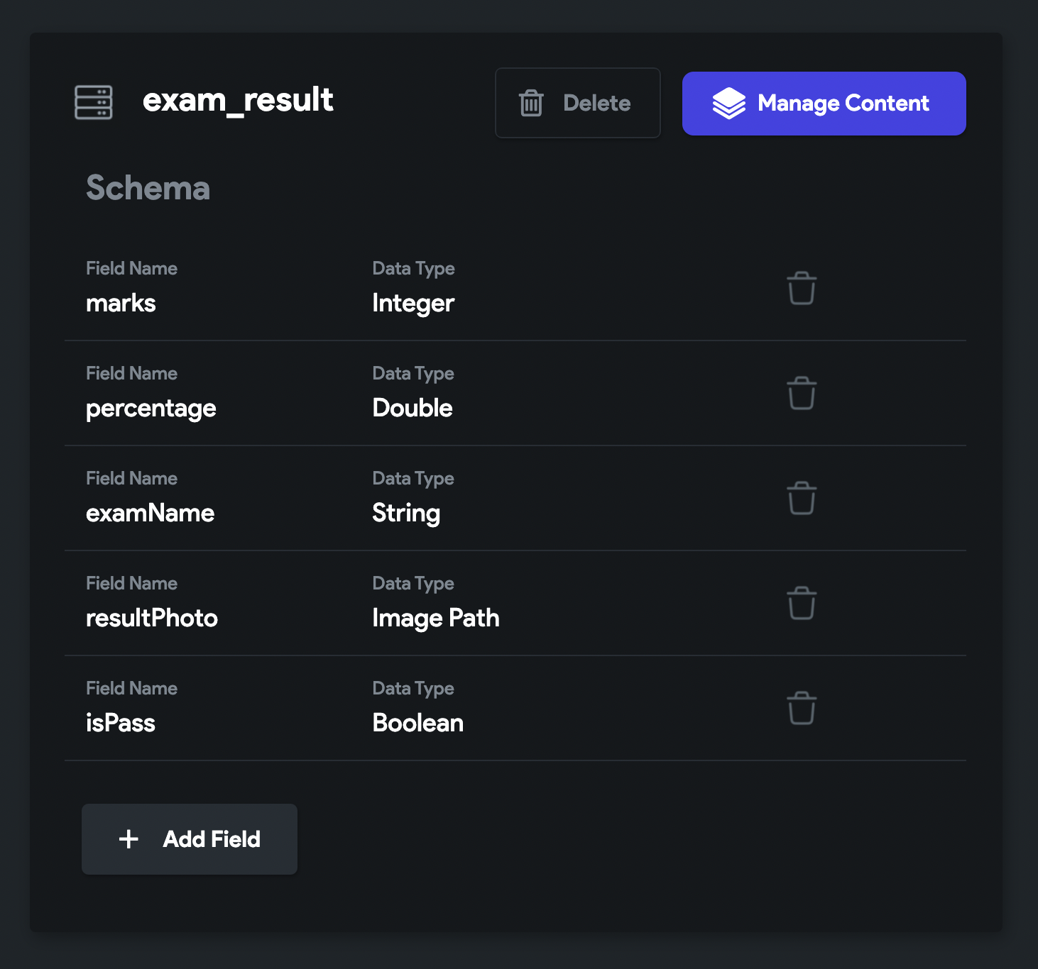Screen dimensions: 1038x969
Task: Select the Double data type value
Action: (x=413, y=408)
